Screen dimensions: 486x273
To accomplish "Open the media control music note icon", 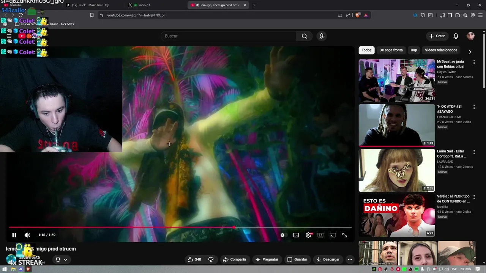I will tap(442, 15).
